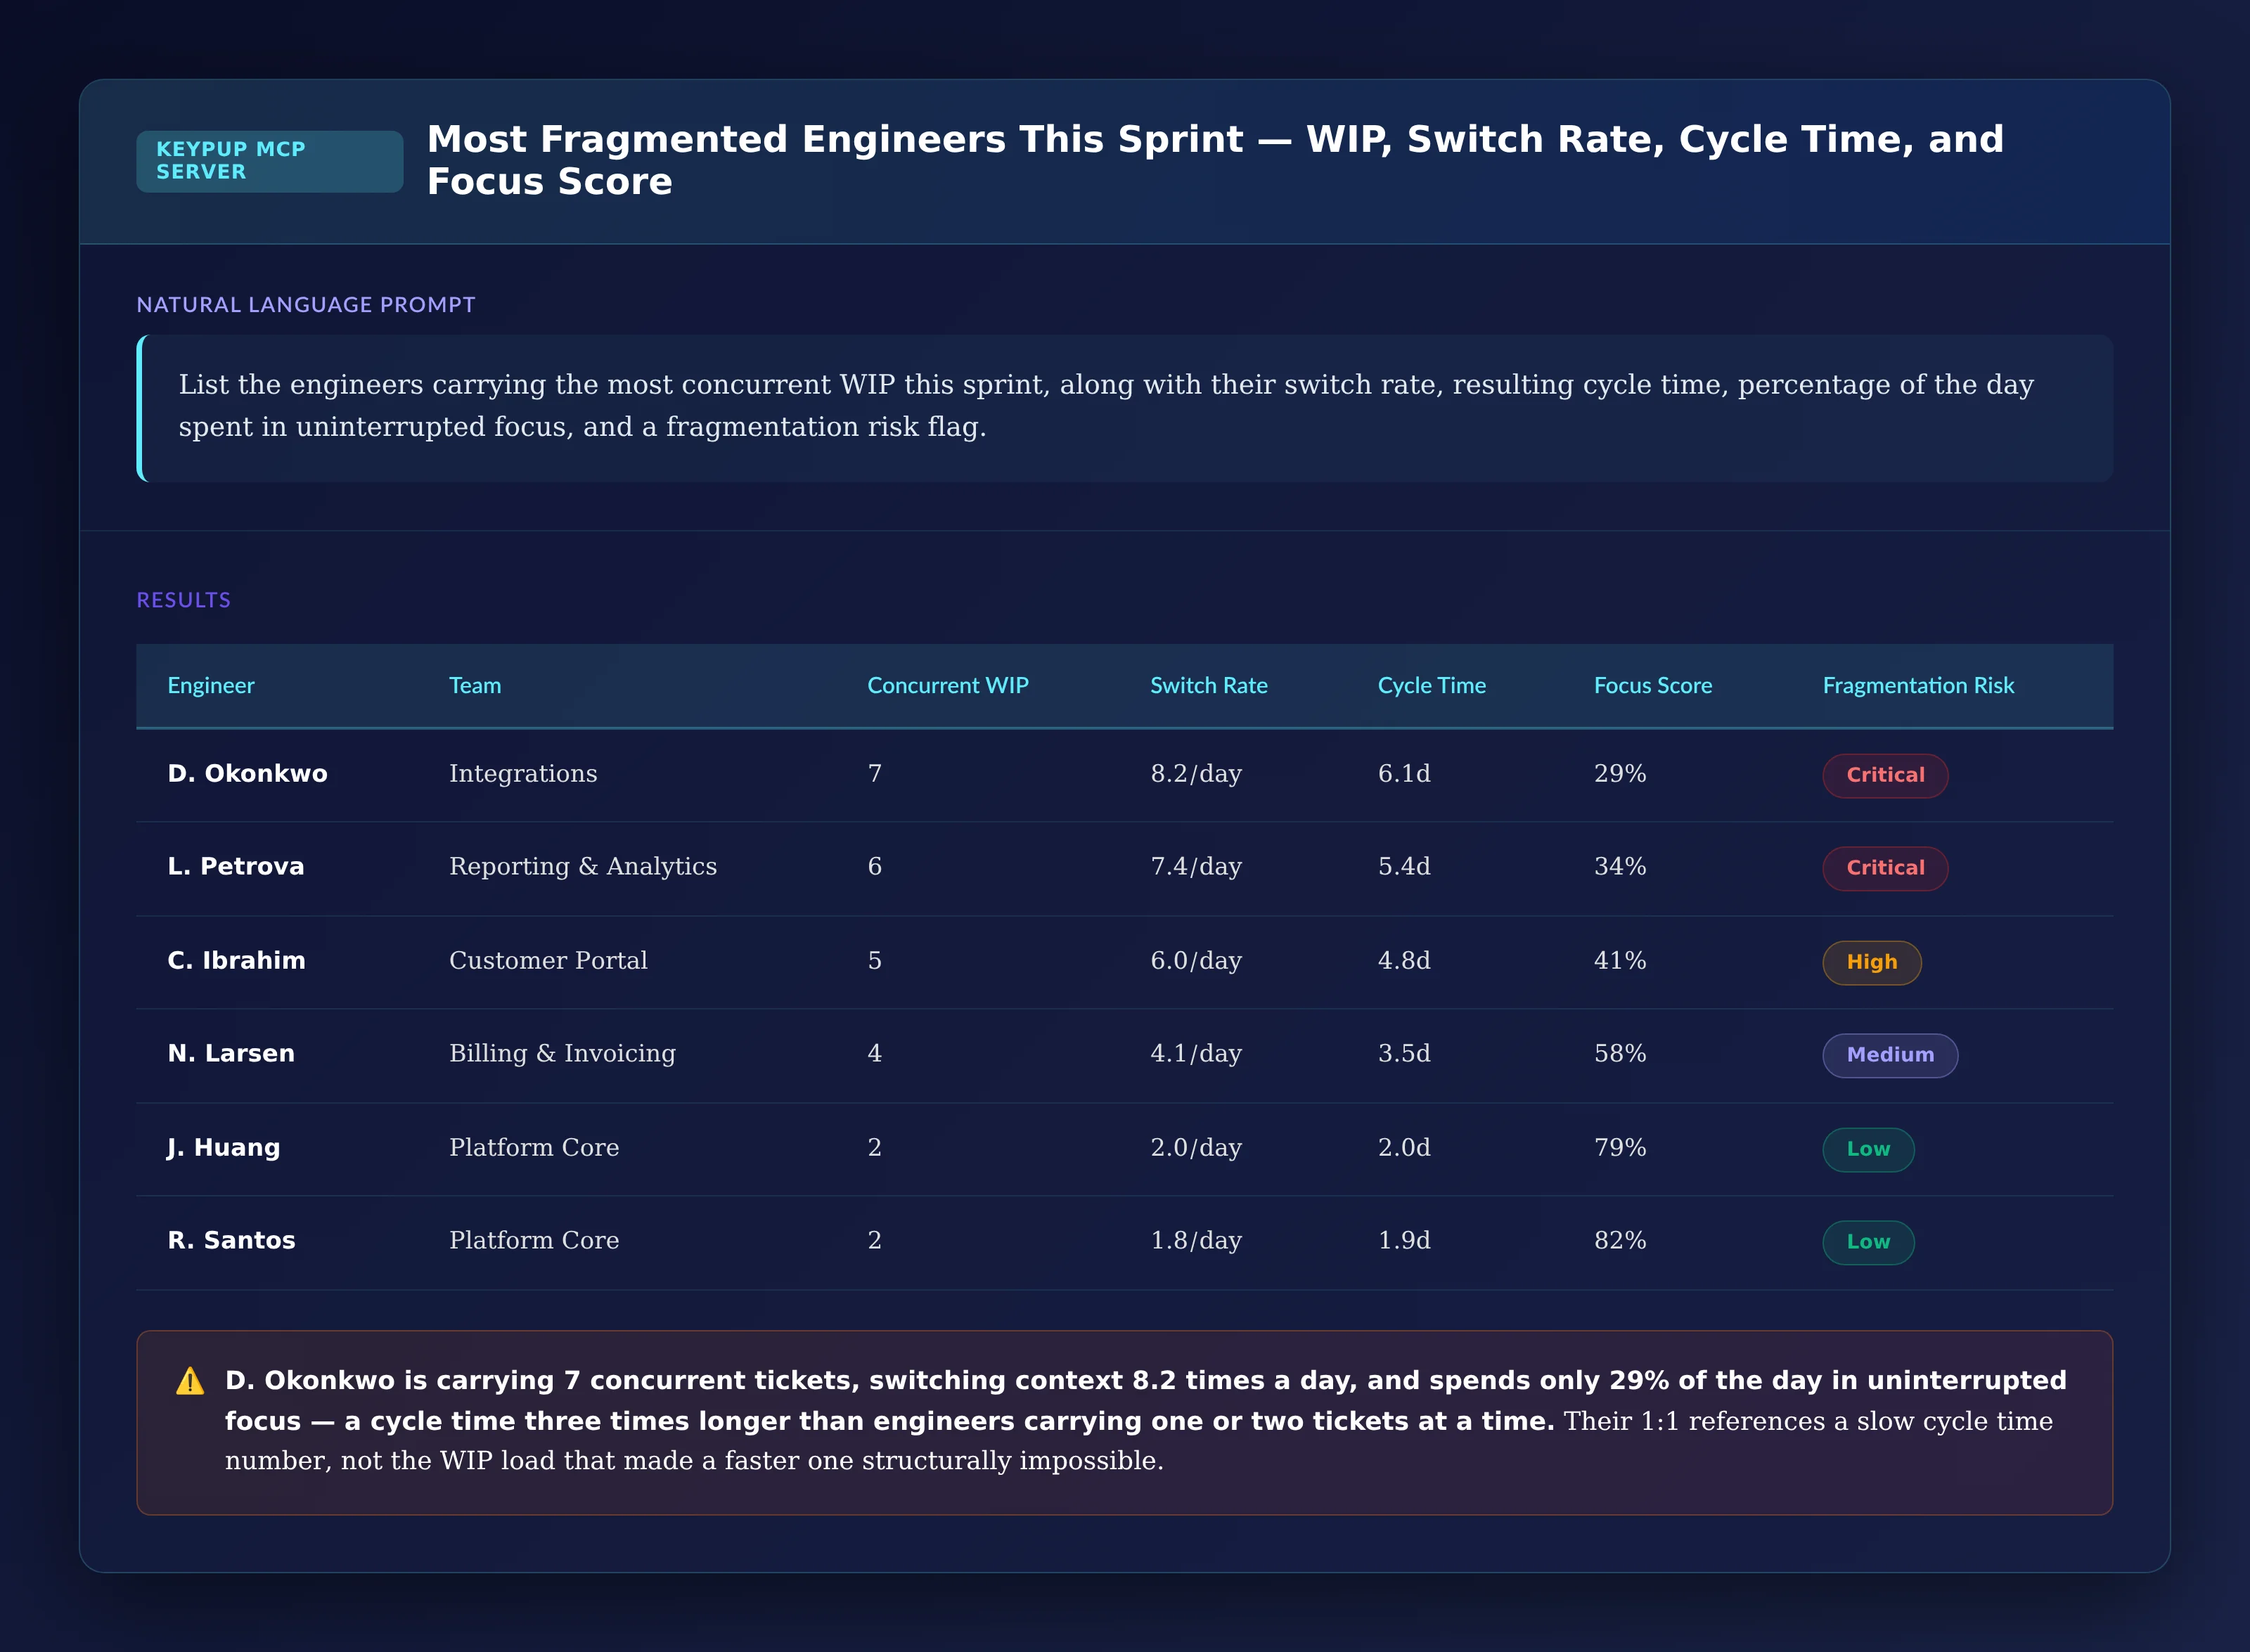The width and height of the screenshot is (2250, 1652).
Task: Click the Customer Portal team cell
Action: (548, 961)
